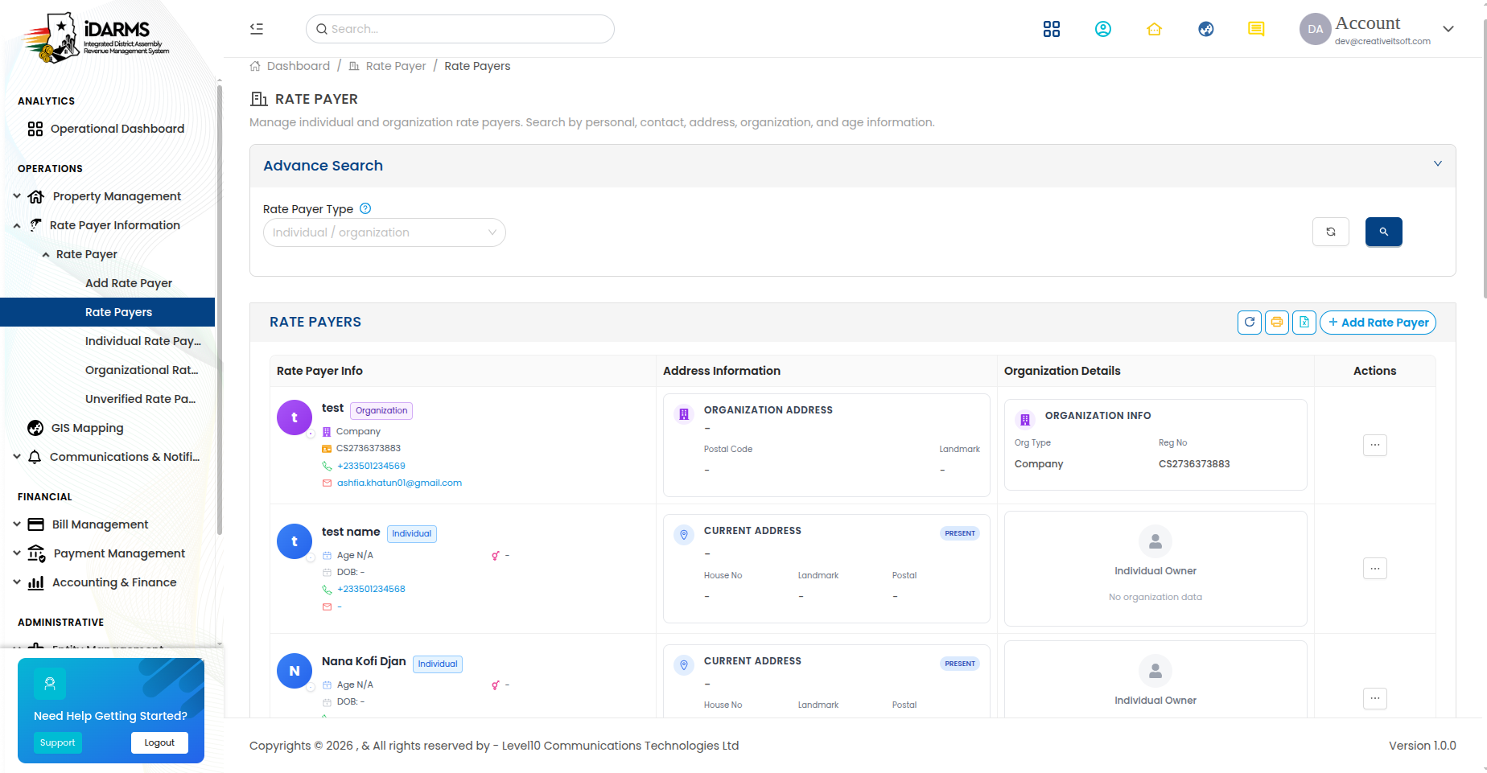Click the Rate Payer breadcrumb link
Screen dimensions: 1487x773
[x=396, y=66]
